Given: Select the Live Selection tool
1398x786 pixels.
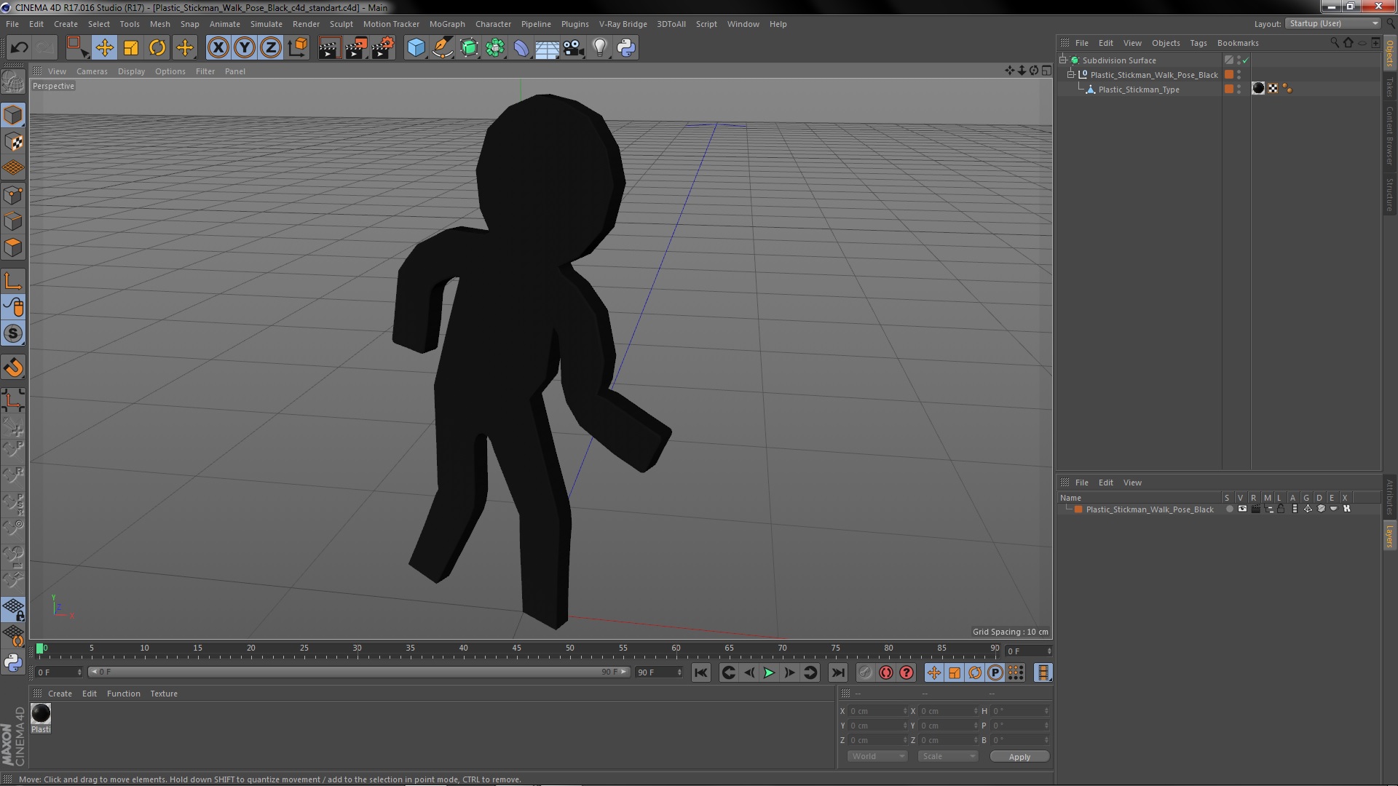Looking at the screenshot, I should [77, 48].
